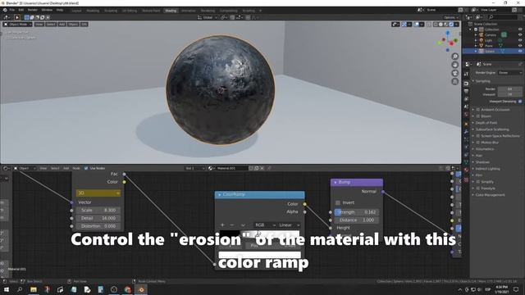Edit Render samples value field
525x295 pixels.
coord(509,89)
